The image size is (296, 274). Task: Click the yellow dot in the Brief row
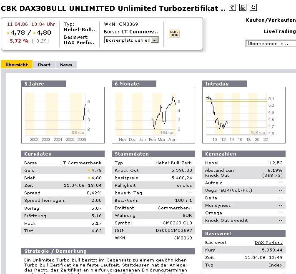[x=89, y=178]
